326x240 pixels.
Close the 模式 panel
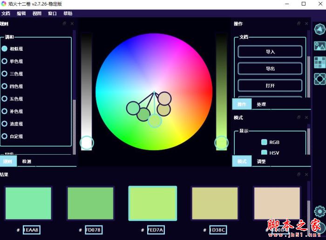coord(306,117)
